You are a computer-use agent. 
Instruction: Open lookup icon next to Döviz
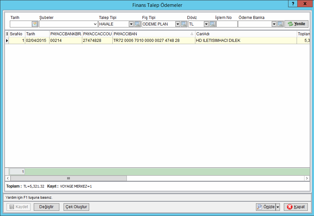[x=212, y=24]
